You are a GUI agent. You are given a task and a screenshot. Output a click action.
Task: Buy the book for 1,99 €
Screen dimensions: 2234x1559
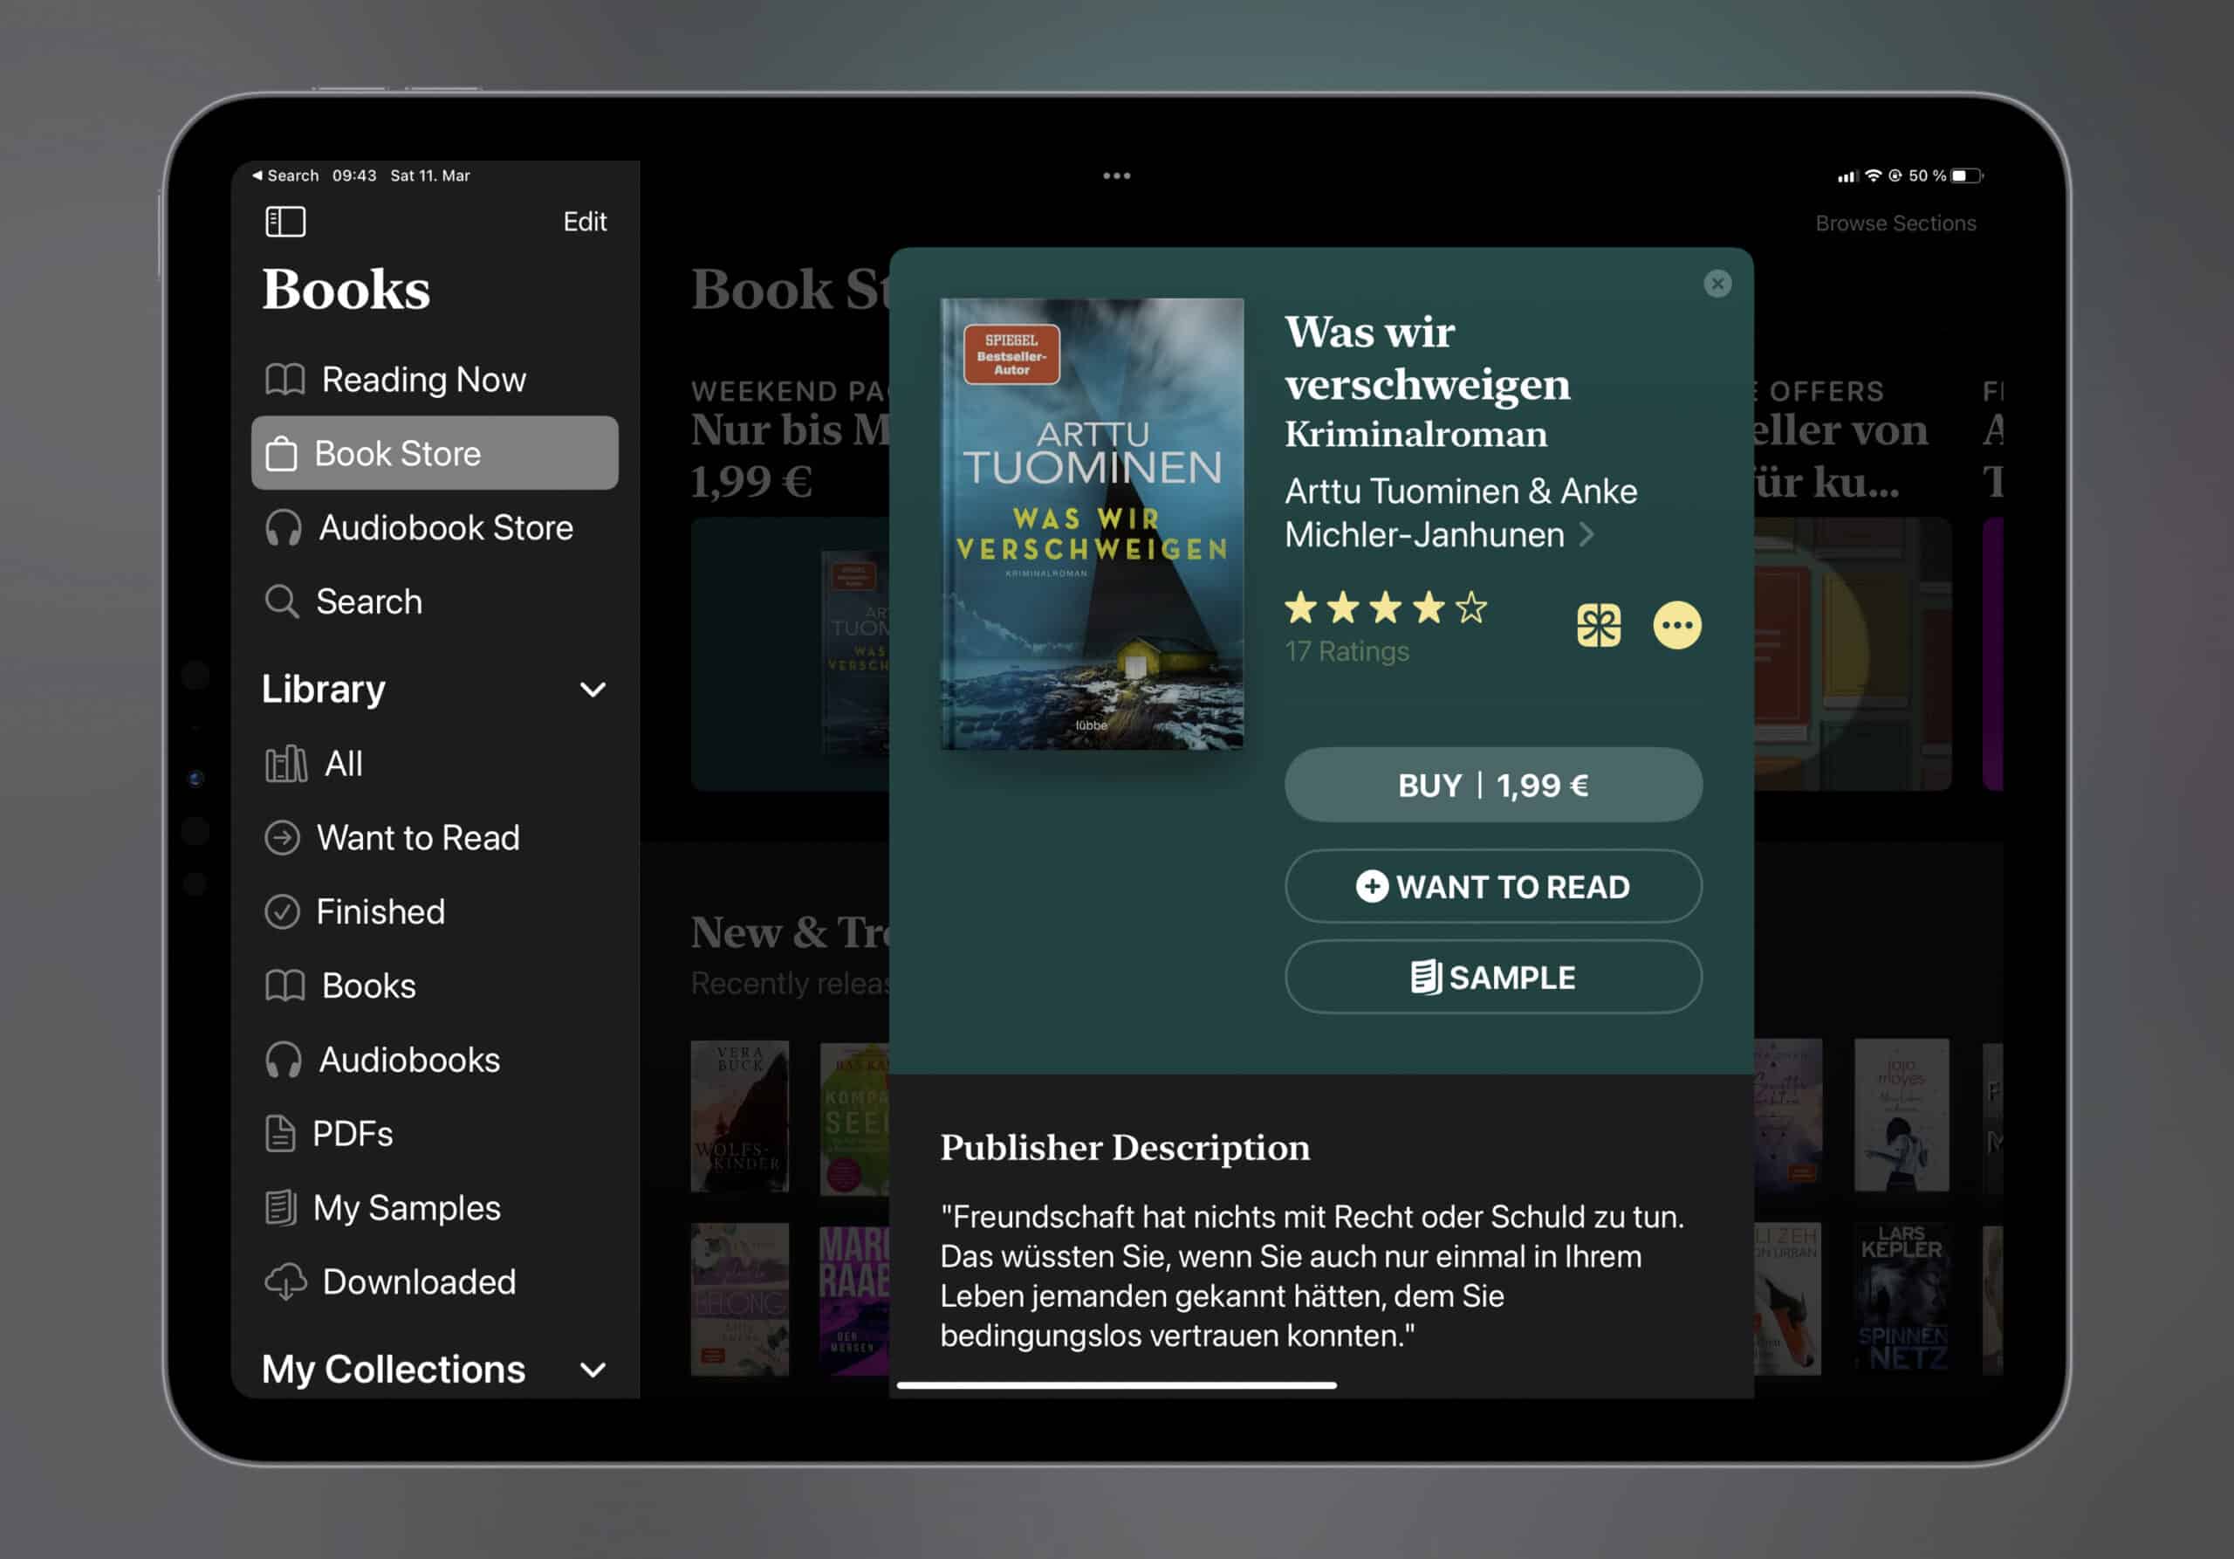(x=1493, y=786)
